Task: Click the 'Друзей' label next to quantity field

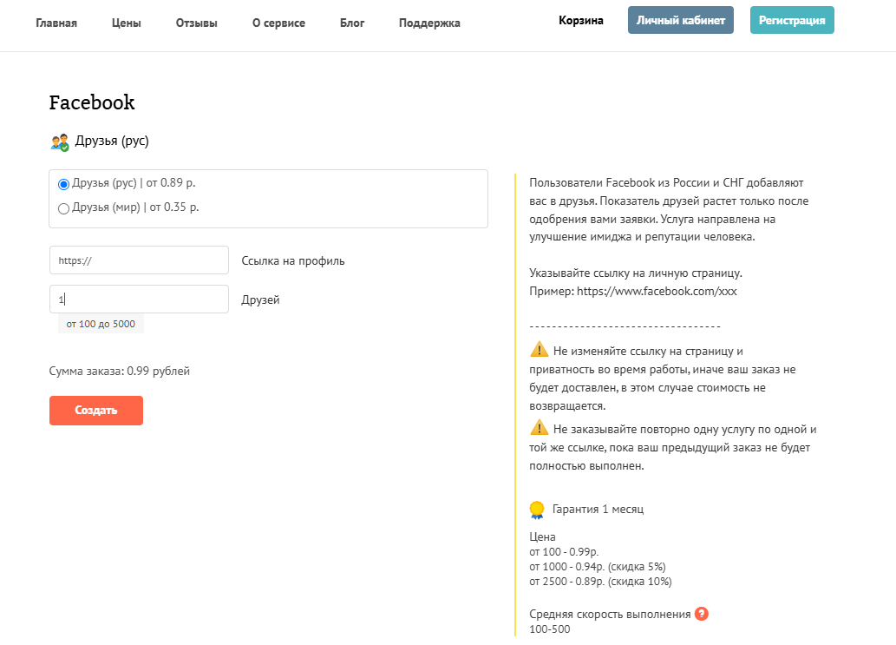Action: coord(260,299)
